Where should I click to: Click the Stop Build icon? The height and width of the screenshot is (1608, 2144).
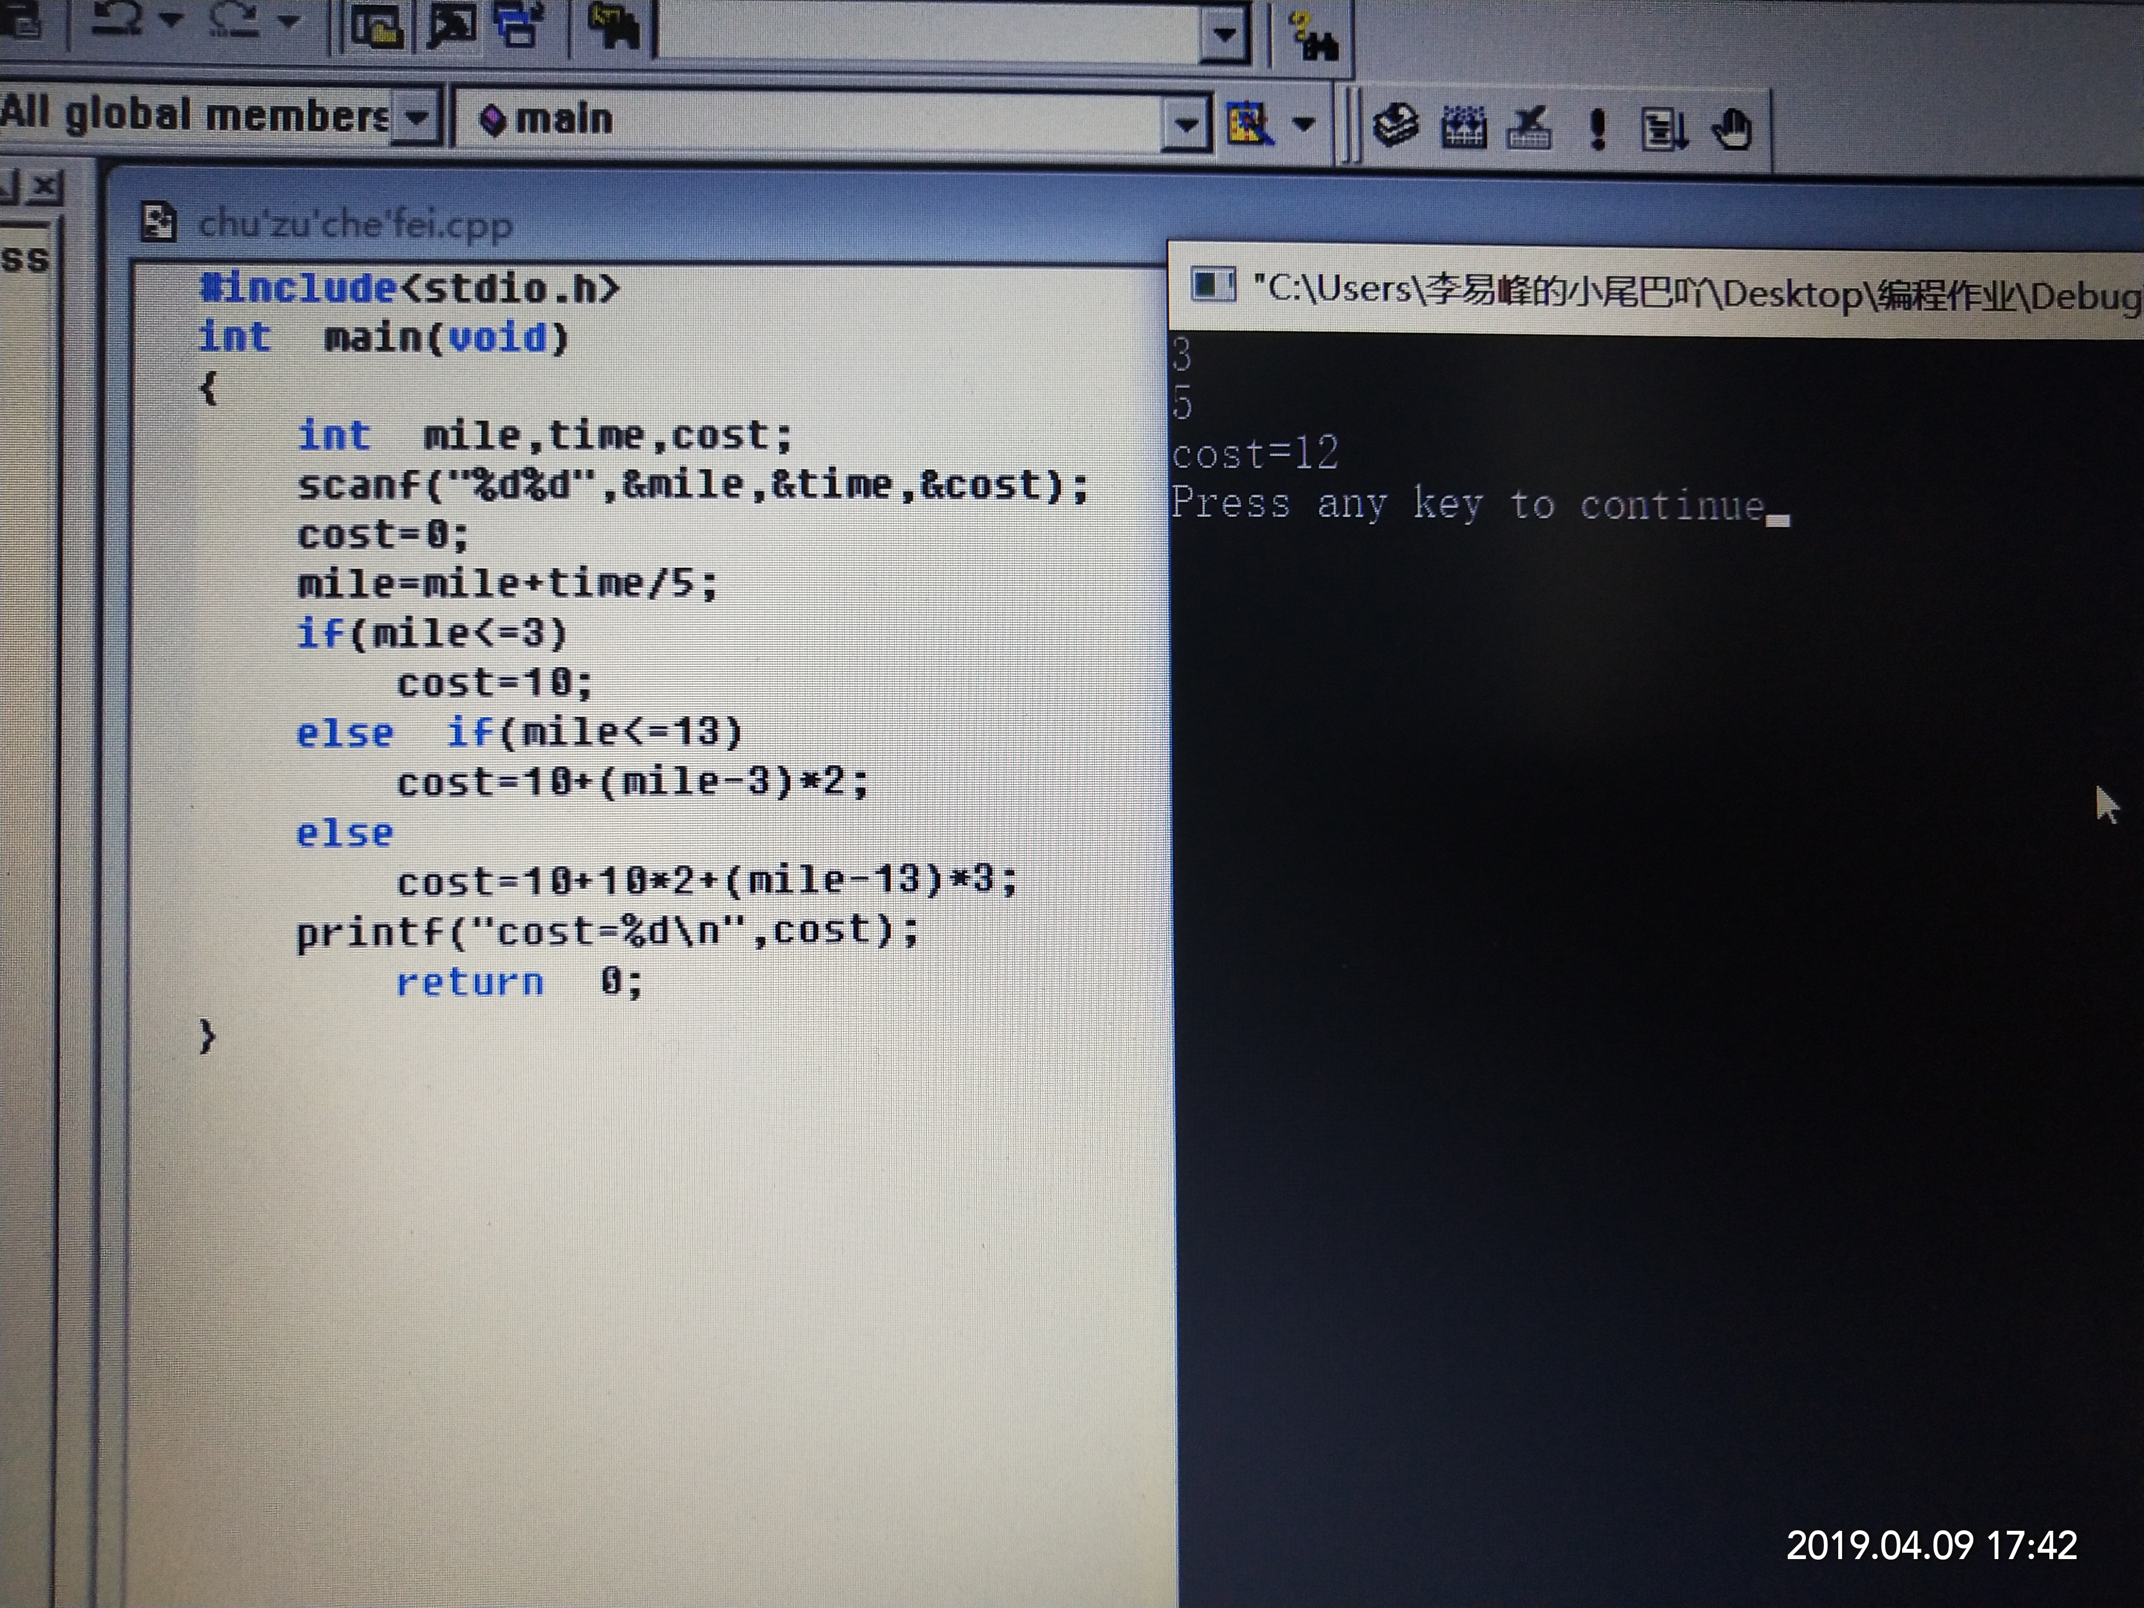pos(1529,128)
